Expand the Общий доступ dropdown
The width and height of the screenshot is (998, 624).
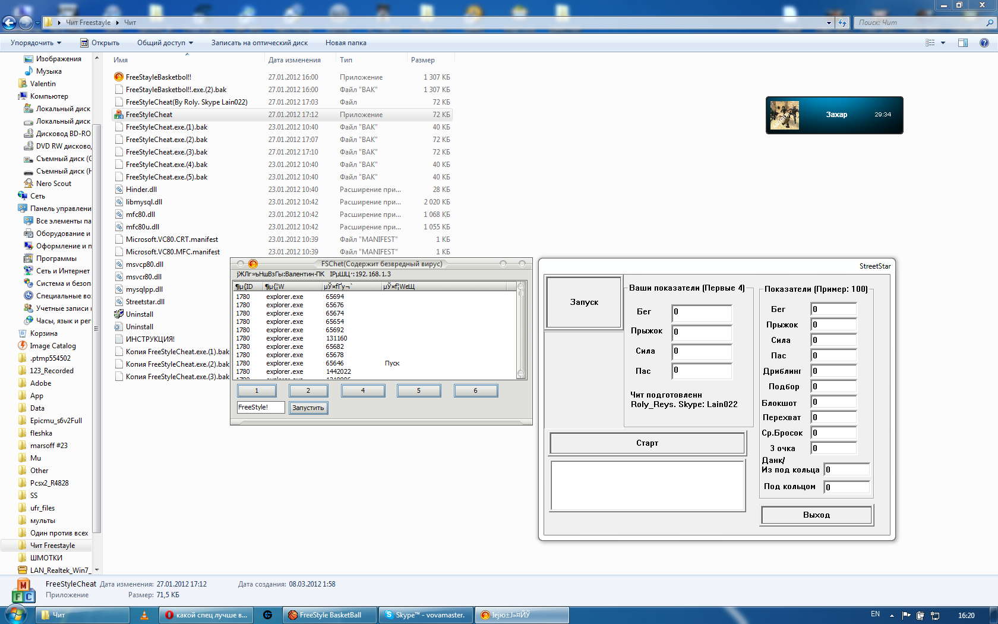165,43
